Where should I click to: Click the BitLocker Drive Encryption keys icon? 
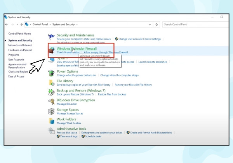click(x=51, y=102)
